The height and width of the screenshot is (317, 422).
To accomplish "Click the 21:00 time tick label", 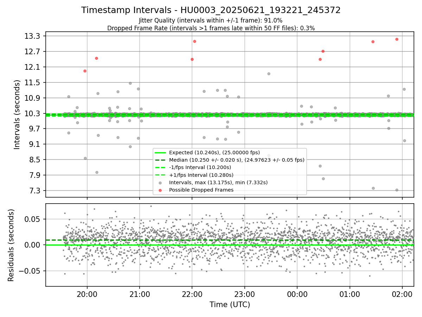I will click(x=140, y=294).
